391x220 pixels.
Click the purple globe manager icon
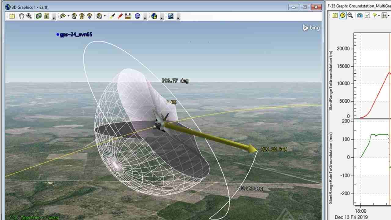point(137,16)
